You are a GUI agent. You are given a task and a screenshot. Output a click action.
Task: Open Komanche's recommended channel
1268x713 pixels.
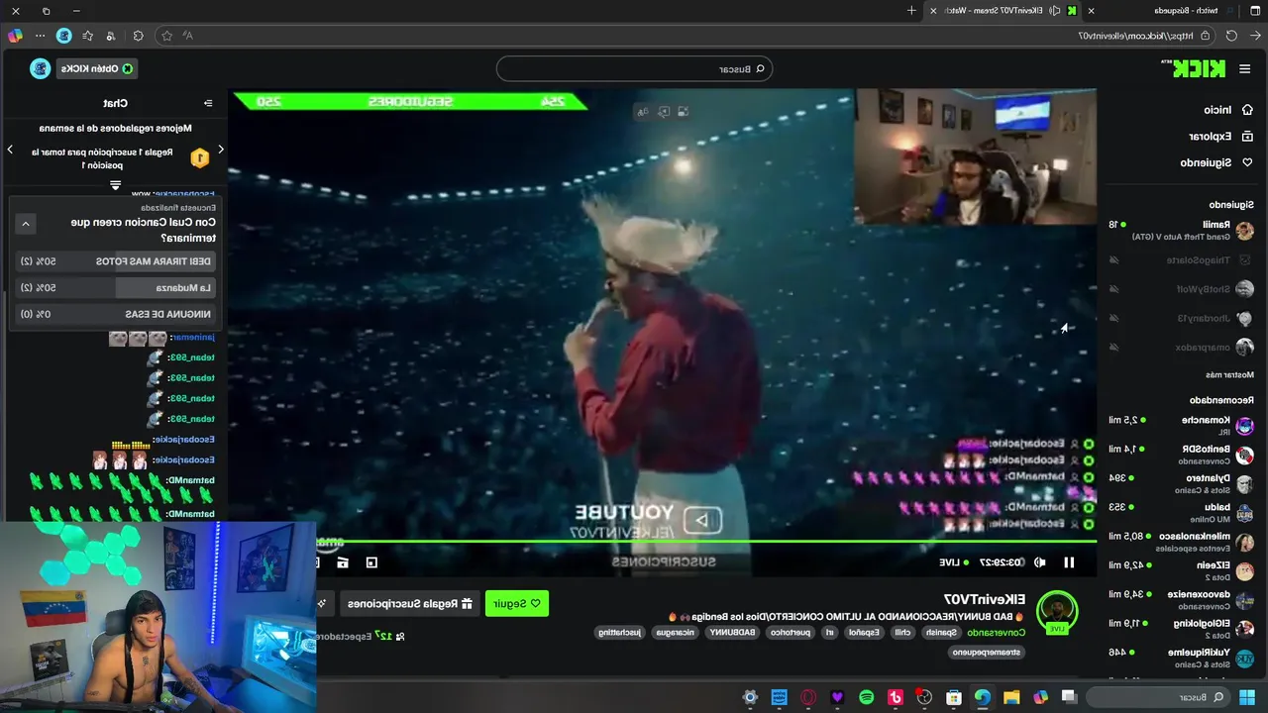pos(1182,426)
